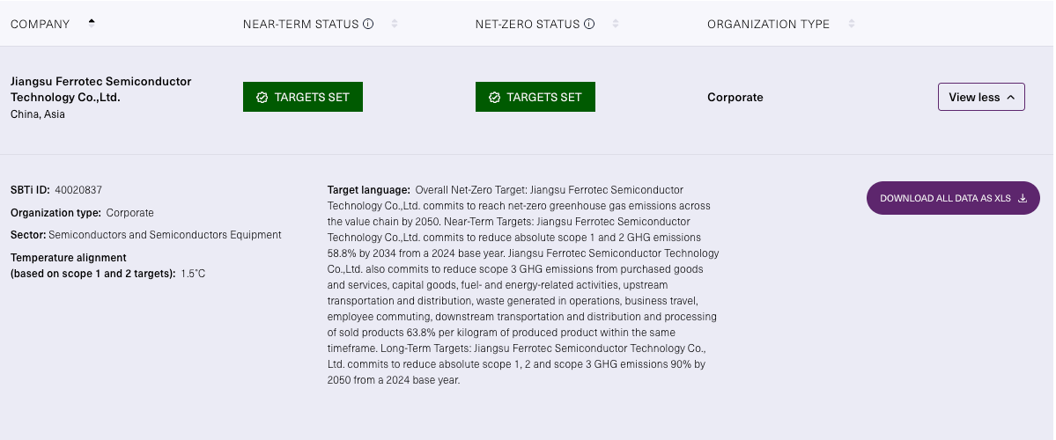Click the Organization Type sort arrows

coord(851,24)
